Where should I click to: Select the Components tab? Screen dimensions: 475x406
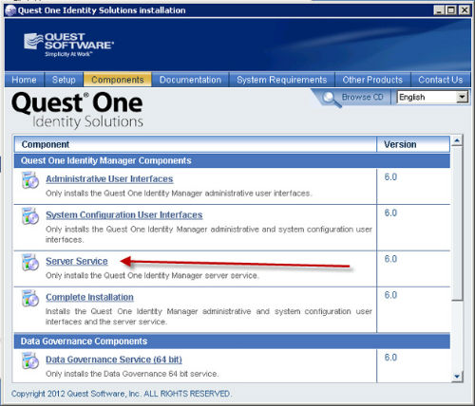coord(118,80)
